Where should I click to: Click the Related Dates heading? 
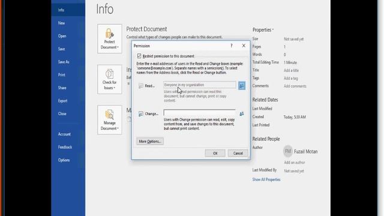265,100
